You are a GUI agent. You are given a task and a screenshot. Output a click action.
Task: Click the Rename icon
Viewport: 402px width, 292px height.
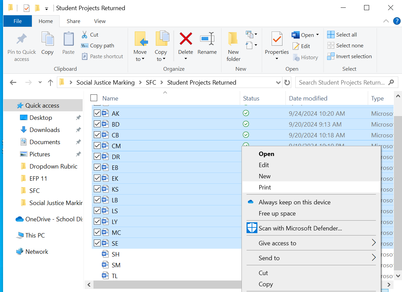(x=207, y=39)
